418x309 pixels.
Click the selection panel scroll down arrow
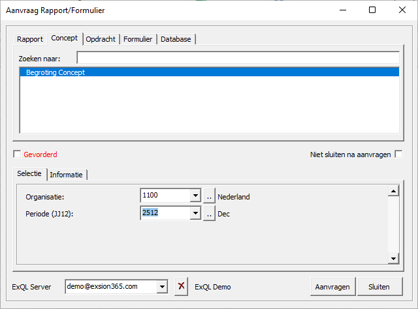click(393, 258)
